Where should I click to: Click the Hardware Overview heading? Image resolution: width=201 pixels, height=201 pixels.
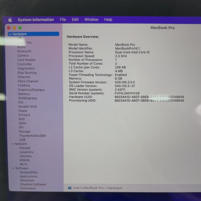click(83, 37)
